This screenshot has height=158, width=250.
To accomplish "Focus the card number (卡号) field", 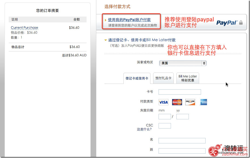I will click(x=180, y=92).
